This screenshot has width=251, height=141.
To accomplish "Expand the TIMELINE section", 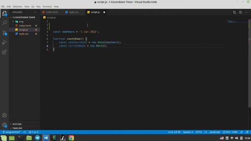I will click(17, 128).
